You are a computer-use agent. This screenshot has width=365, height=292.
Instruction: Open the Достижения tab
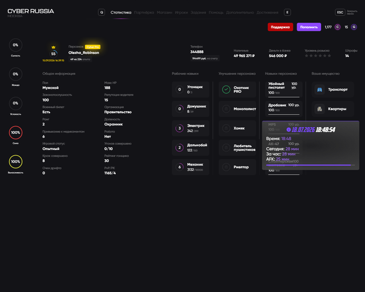pos(267,13)
